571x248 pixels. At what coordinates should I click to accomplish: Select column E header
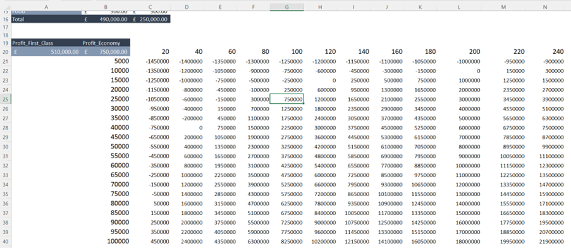pos(220,7)
